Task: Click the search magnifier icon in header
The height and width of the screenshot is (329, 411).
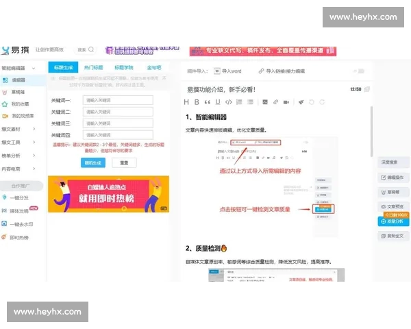Action: 91,49
